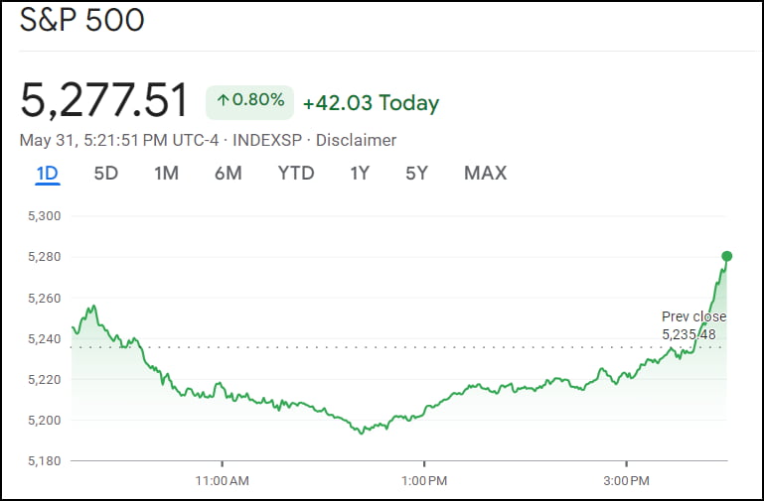Show the YTD chart range
The image size is (764, 501).
point(296,174)
